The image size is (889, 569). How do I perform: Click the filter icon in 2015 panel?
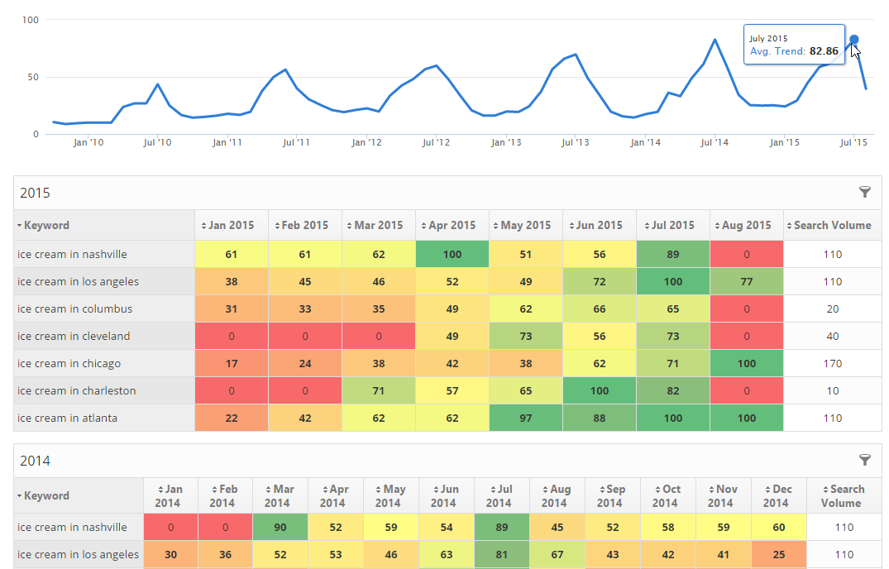tap(865, 192)
